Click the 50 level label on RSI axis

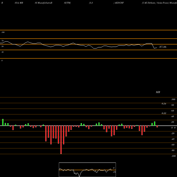coord(2,46)
